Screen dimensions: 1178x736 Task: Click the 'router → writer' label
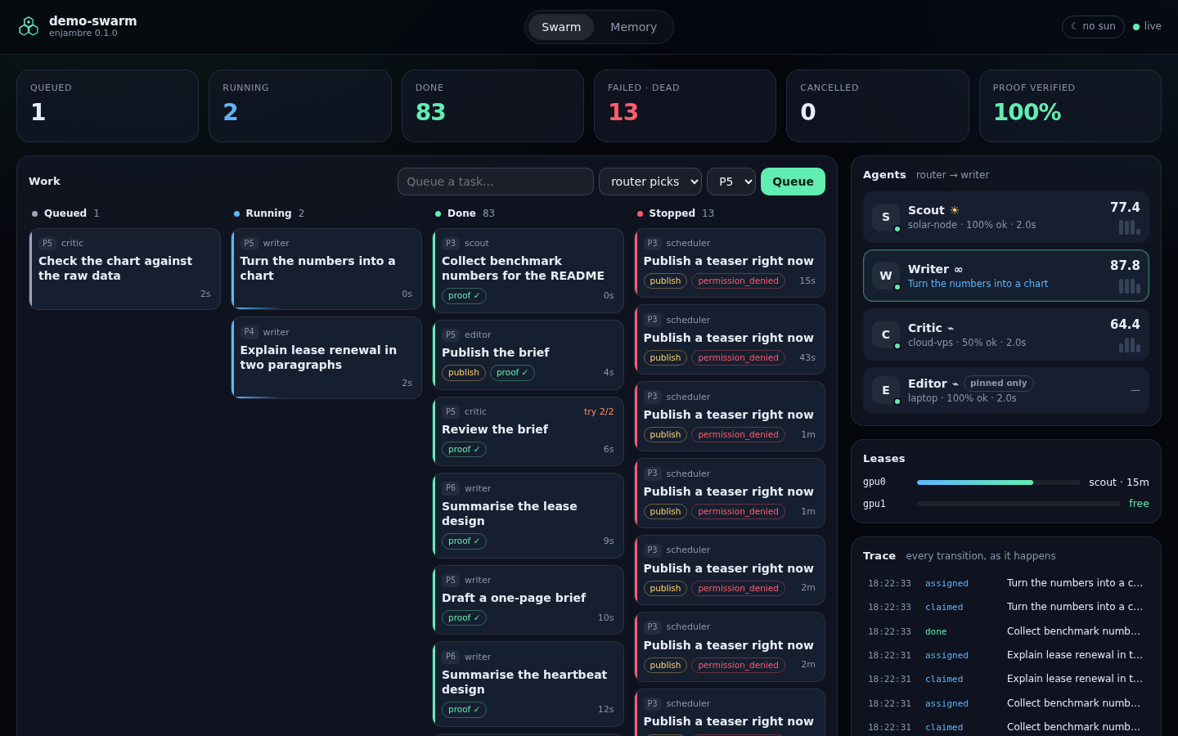pos(952,175)
